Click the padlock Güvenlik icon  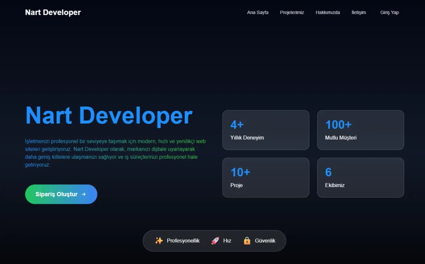(x=247, y=240)
